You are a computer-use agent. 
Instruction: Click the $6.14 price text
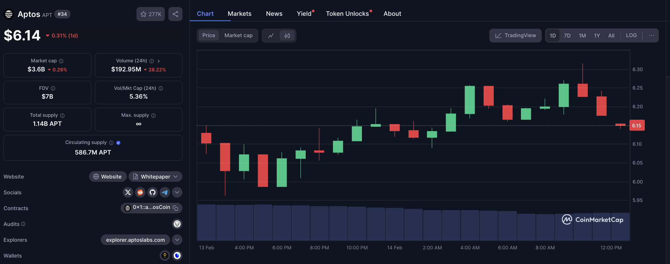pos(22,35)
